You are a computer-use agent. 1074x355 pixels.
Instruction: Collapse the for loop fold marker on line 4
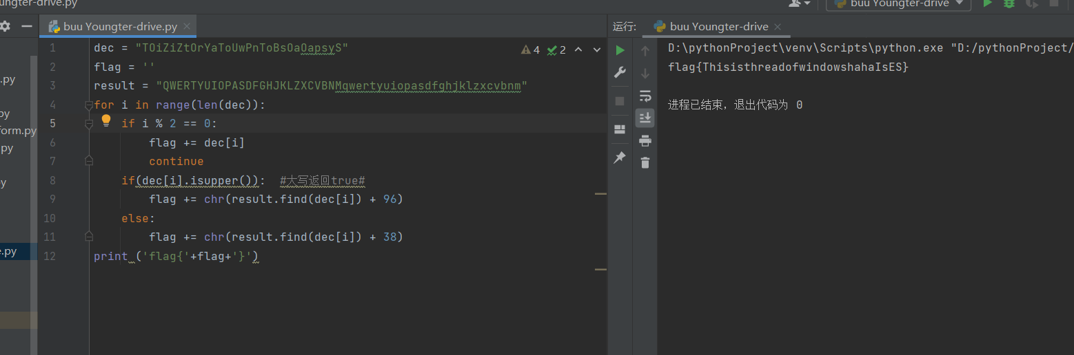tap(88, 105)
